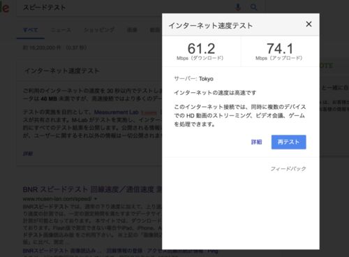
Task: Click the インターネットの速度は高速です message
Action: coord(215,93)
